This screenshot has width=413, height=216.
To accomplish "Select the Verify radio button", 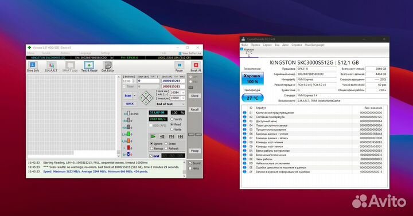I will pyautogui.click(x=172, y=119).
